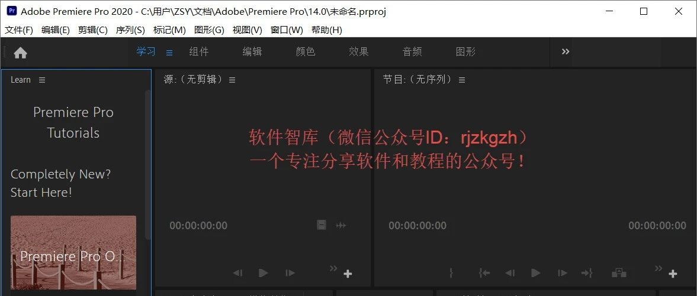Click the Lift button in Program monitor
The height and width of the screenshot is (296, 697).
[x=619, y=273]
